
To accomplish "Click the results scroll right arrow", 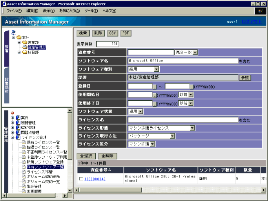I will click(264, 190).
